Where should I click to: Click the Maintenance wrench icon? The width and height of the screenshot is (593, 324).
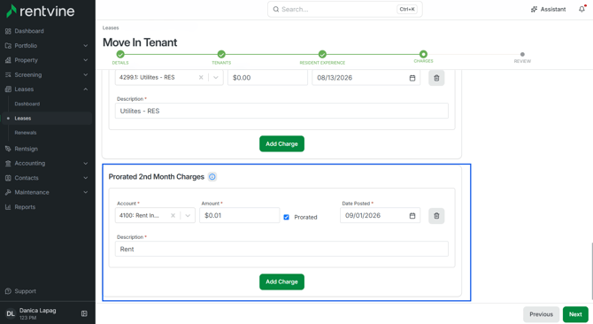(8, 192)
